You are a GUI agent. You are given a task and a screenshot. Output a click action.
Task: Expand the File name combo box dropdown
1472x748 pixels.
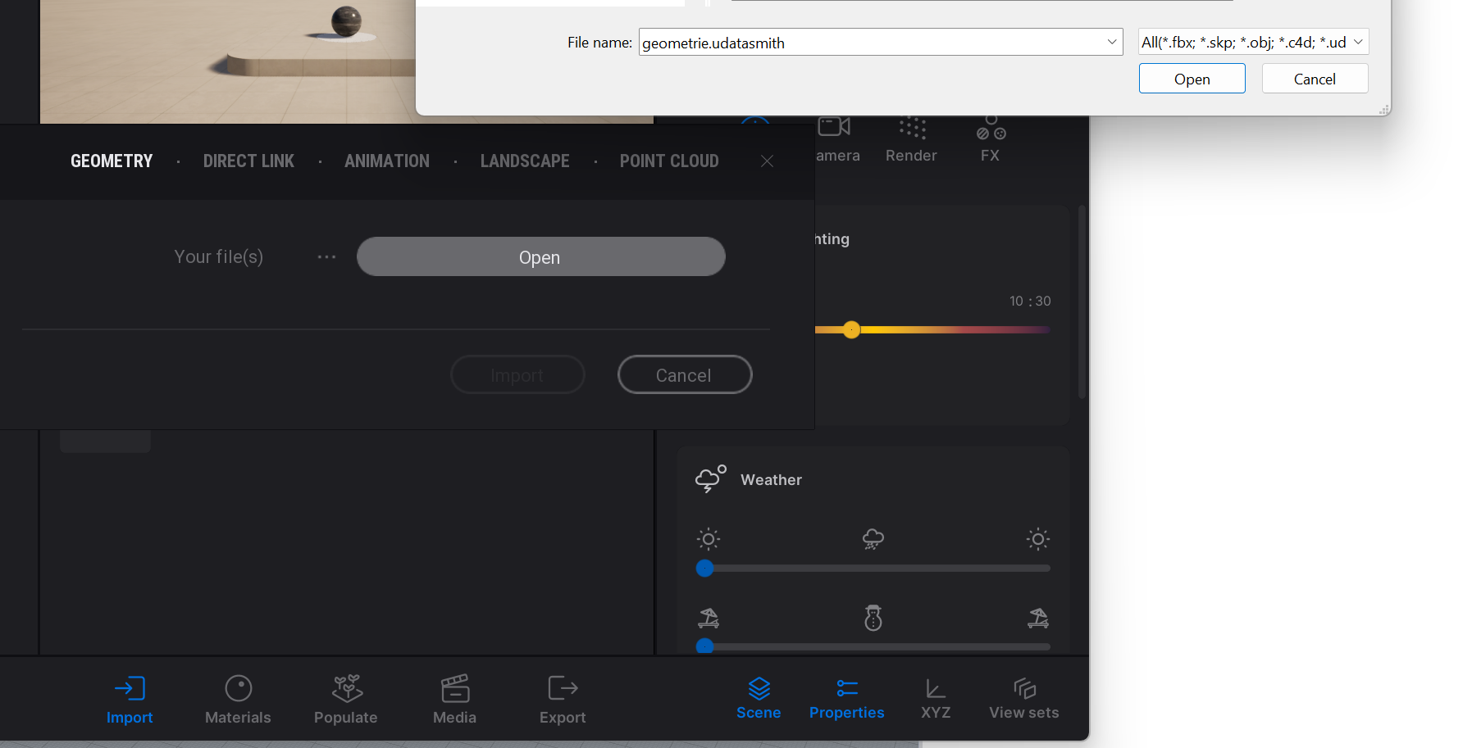[1112, 42]
